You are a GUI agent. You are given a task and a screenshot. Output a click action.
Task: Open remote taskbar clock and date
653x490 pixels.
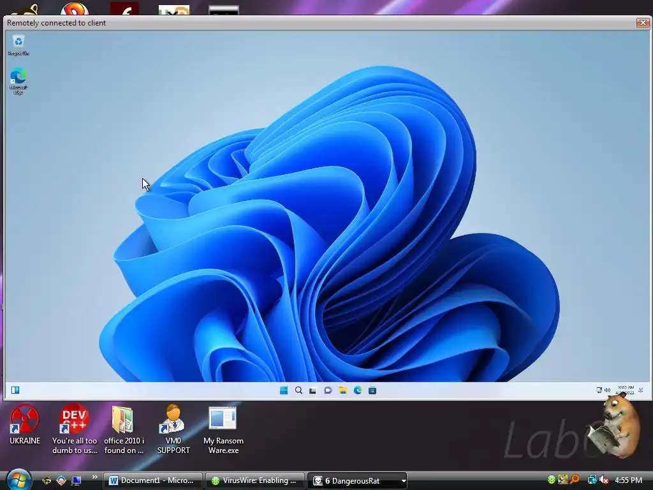625,390
